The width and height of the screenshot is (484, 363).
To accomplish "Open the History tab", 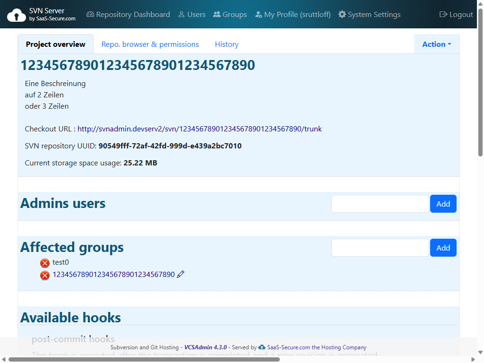I will click(x=226, y=44).
